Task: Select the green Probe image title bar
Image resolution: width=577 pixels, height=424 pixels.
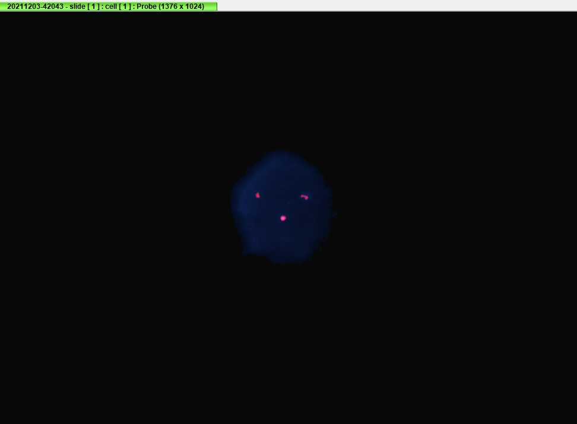Action: pyautogui.click(x=109, y=7)
